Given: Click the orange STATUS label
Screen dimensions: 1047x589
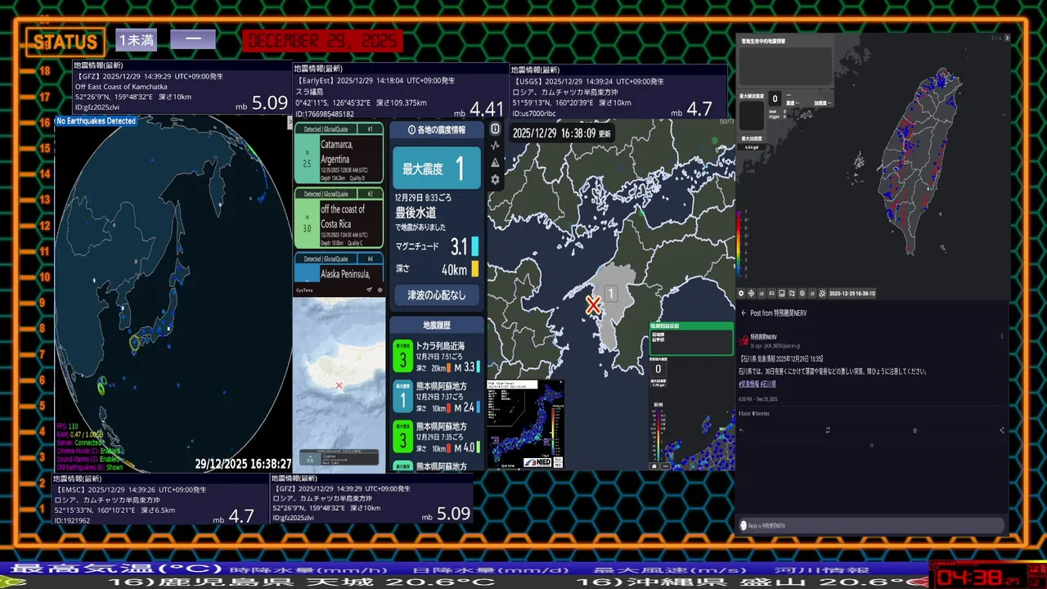Looking at the screenshot, I should (65, 42).
